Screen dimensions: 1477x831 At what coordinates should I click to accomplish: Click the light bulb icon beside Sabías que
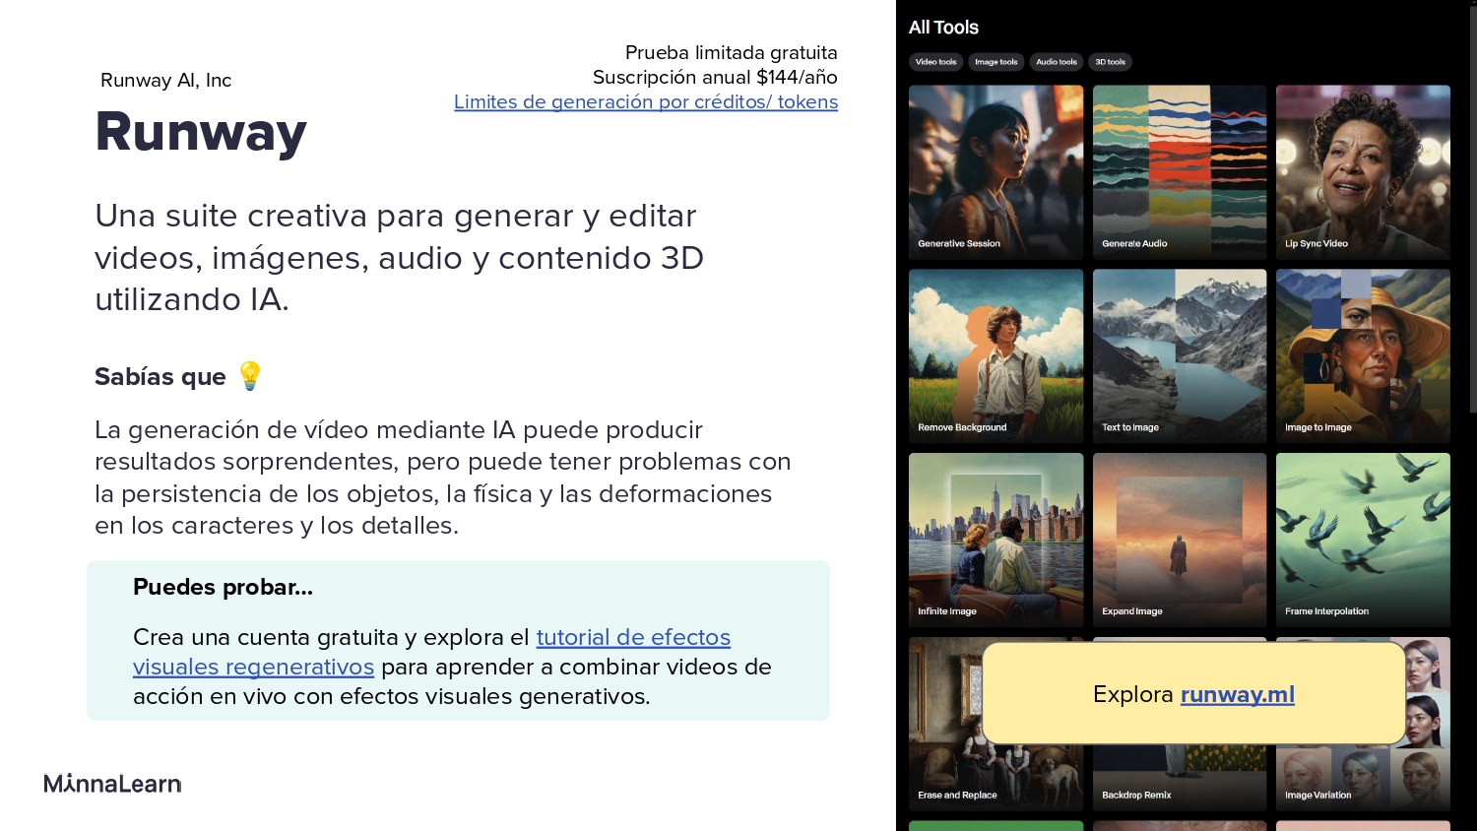pos(250,375)
